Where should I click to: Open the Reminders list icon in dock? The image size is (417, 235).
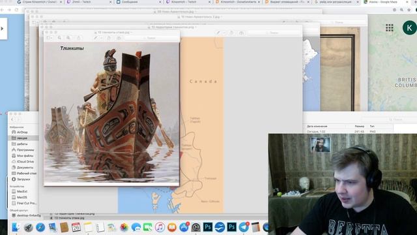point(100,227)
